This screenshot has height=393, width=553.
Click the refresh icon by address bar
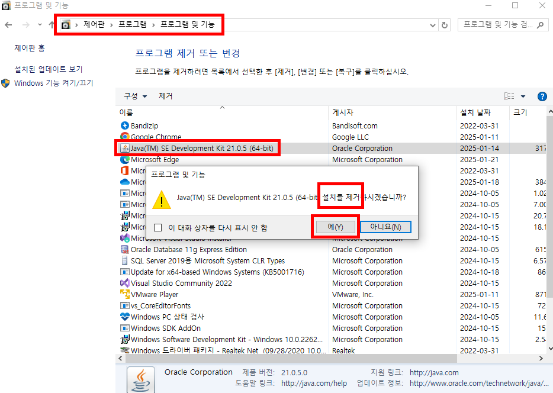445,25
